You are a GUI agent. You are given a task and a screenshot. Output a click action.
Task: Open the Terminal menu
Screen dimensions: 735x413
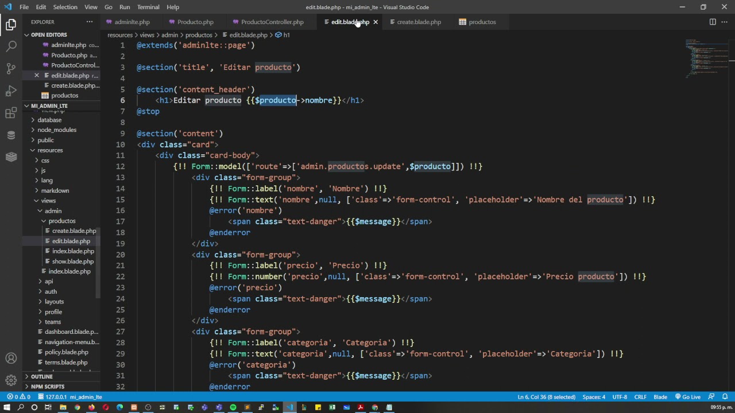pos(148,7)
